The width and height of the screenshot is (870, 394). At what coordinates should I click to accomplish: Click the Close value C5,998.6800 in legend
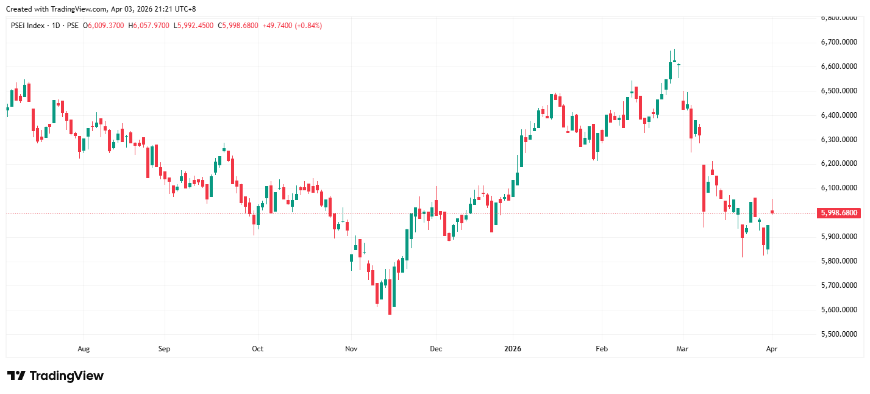(x=240, y=26)
